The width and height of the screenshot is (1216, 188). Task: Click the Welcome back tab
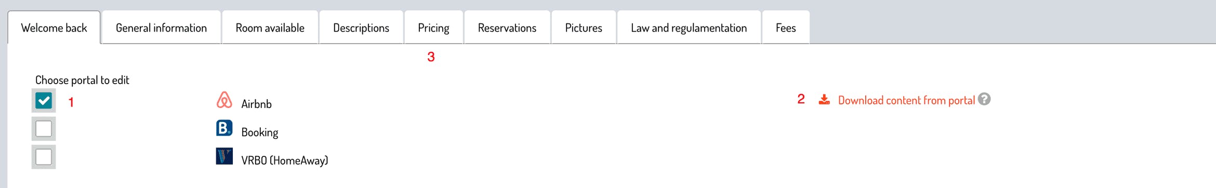(x=54, y=28)
